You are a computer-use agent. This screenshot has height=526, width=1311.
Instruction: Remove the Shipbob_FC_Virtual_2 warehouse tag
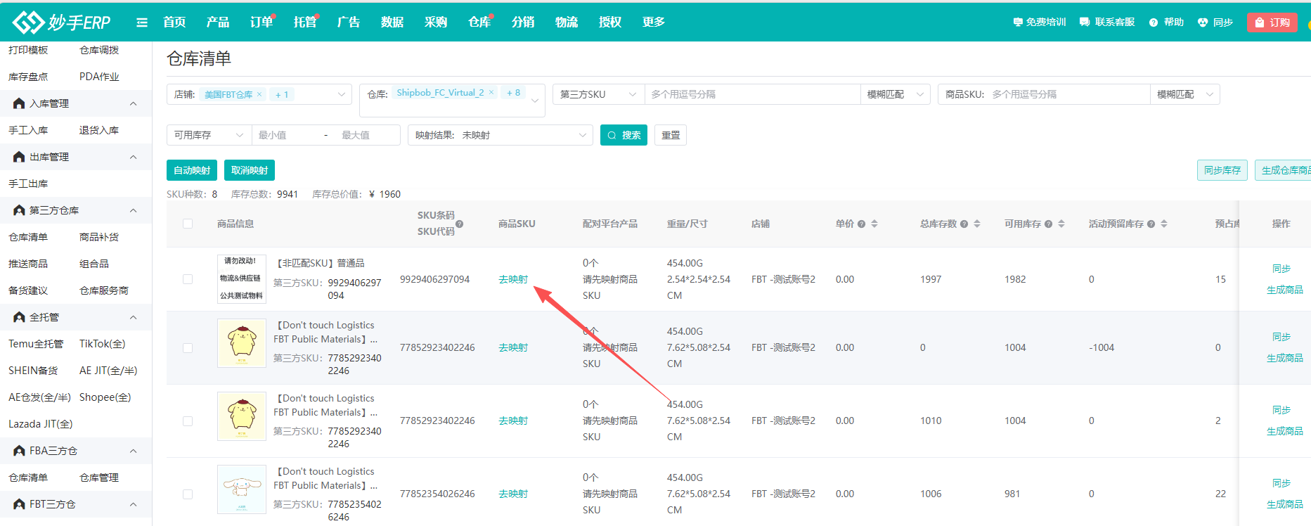coord(491,93)
